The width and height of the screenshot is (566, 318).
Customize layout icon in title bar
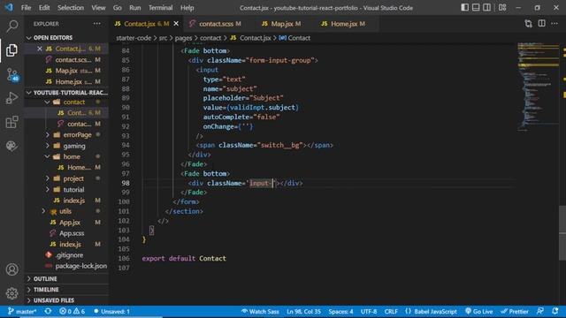point(502,8)
